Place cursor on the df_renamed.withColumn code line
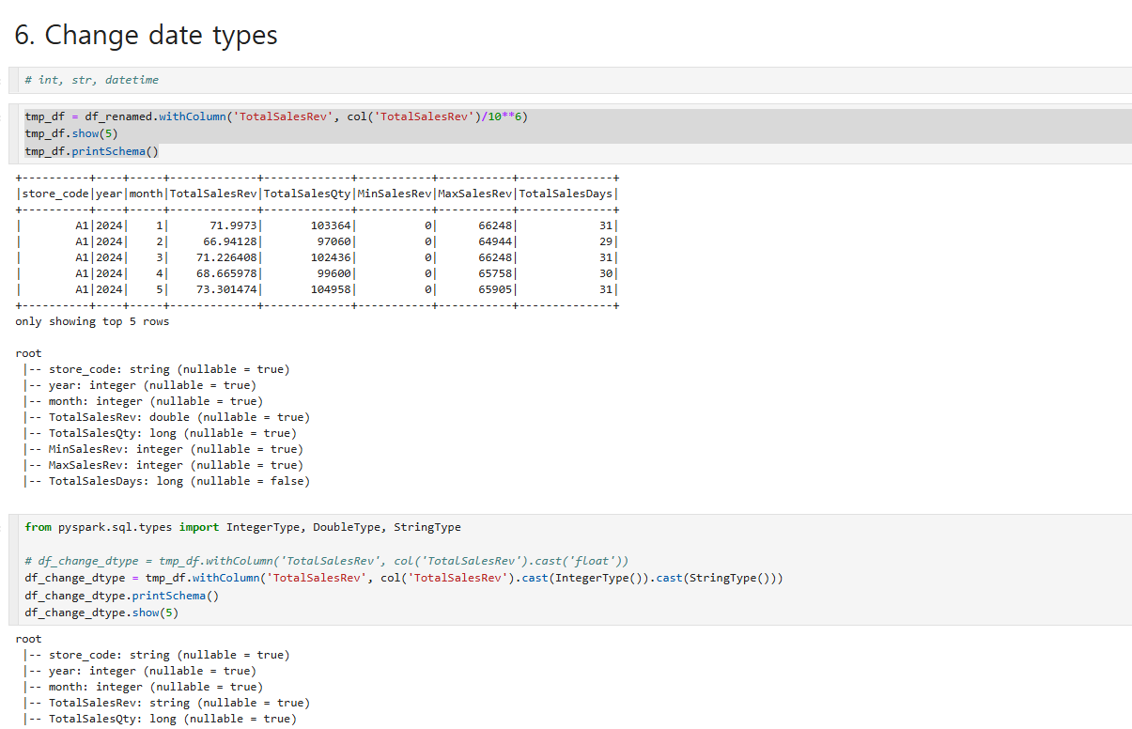This screenshot has height=729, width=1132. (276, 117)
